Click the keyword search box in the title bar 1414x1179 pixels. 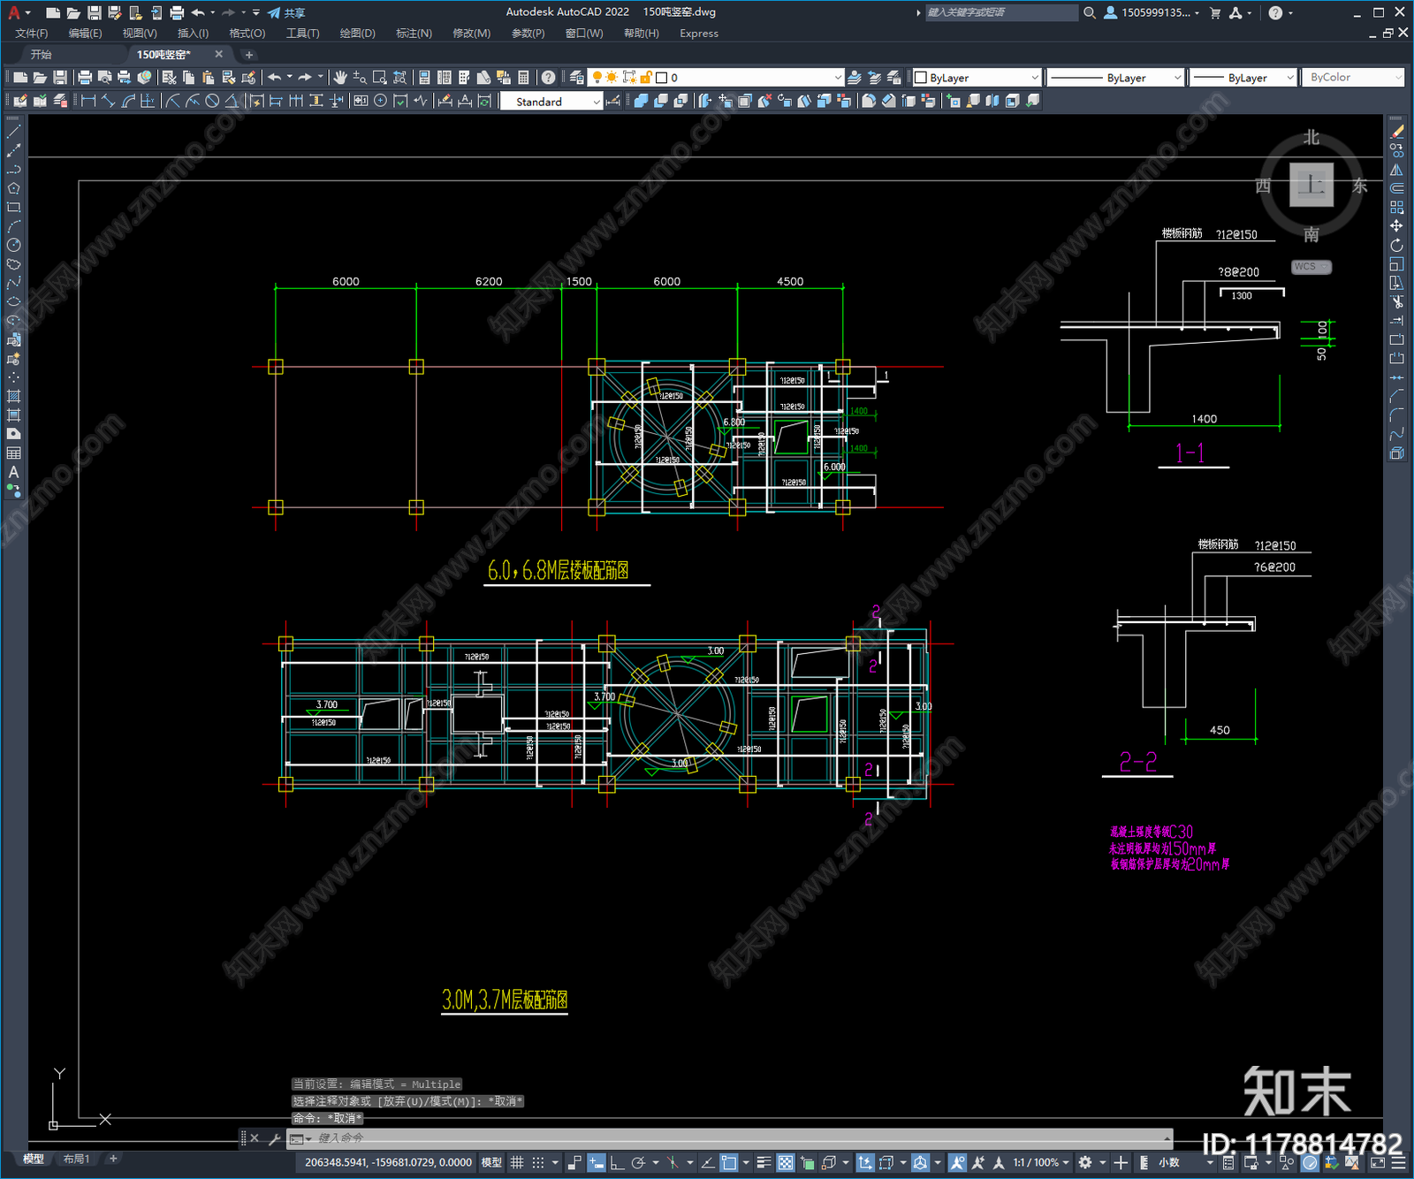[1000, 12]
